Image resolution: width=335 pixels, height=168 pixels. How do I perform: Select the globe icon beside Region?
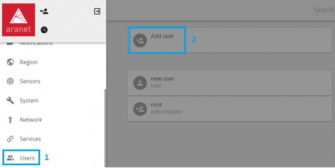click(11, 62)
